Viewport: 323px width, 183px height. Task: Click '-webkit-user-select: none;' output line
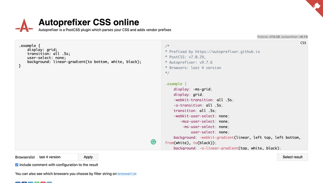(x=201, y=116)
